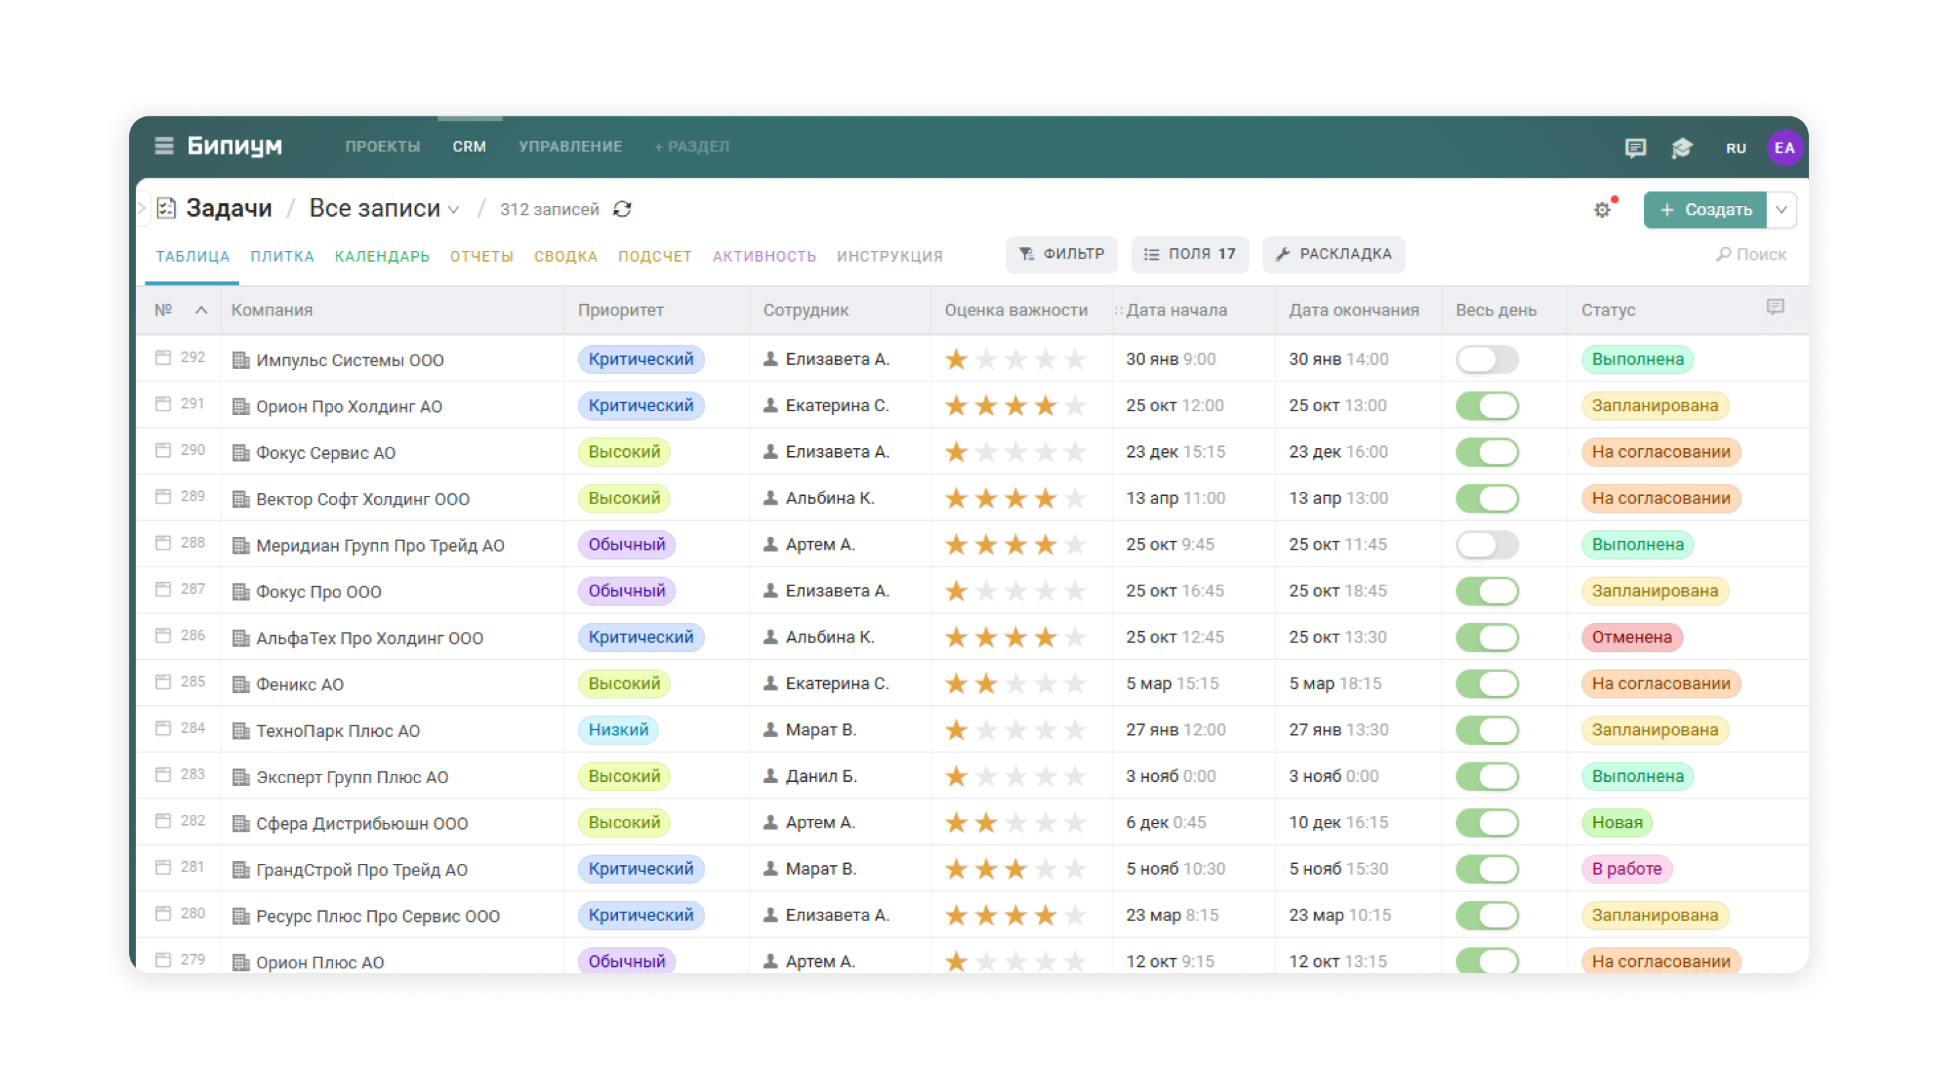This screenshot has width=1938, height=1090.
Task: Open the Создать button dropdown arrow
Action: click(1781, 210)
